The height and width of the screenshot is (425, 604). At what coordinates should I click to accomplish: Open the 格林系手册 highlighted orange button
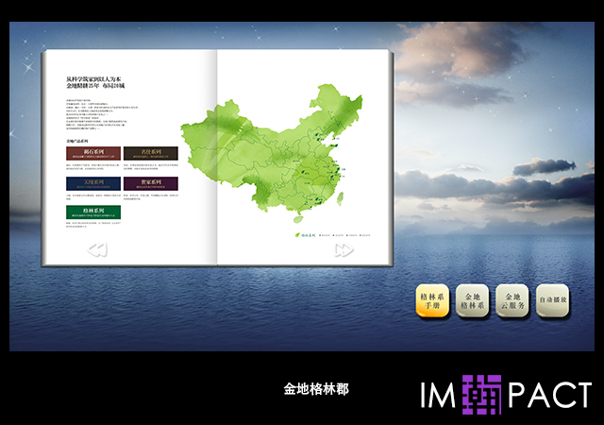pos(432,301)
